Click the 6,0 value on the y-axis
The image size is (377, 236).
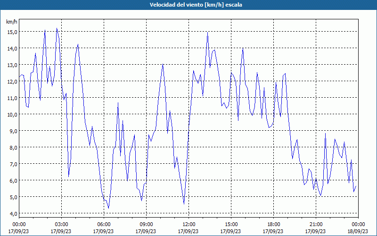13,180
